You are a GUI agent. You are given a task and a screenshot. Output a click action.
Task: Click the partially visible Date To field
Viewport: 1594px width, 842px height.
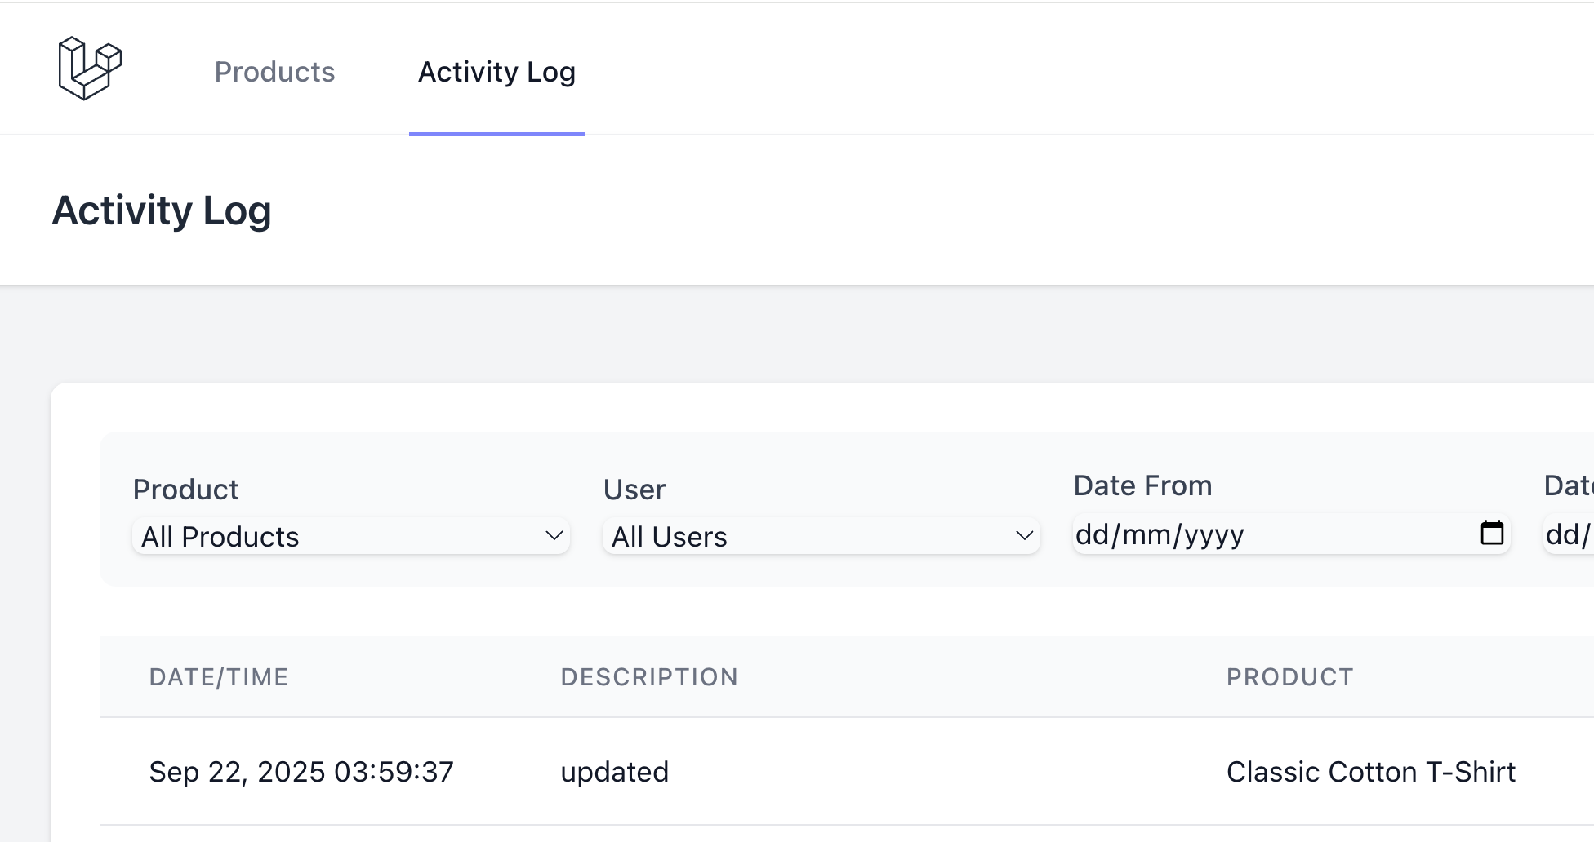[x=1568, y=534]
